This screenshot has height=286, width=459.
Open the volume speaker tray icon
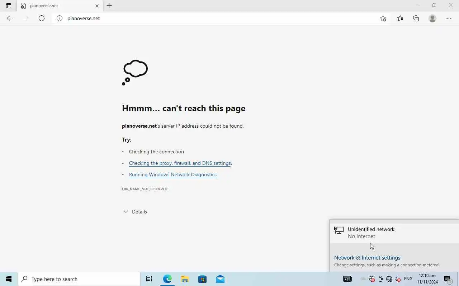pos(398,279)
